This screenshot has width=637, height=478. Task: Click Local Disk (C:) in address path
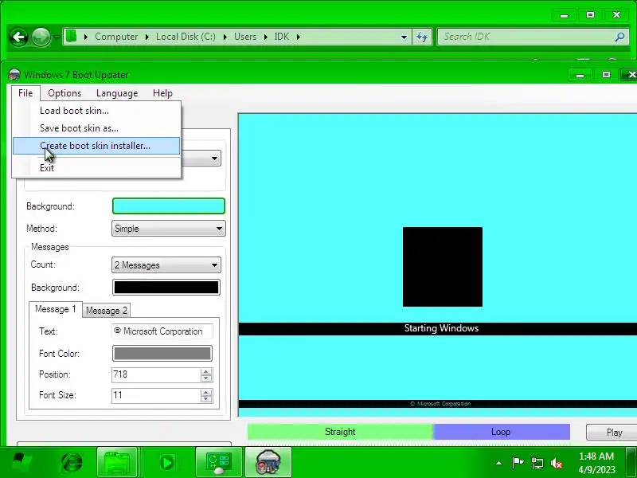(x=186, y=37)
